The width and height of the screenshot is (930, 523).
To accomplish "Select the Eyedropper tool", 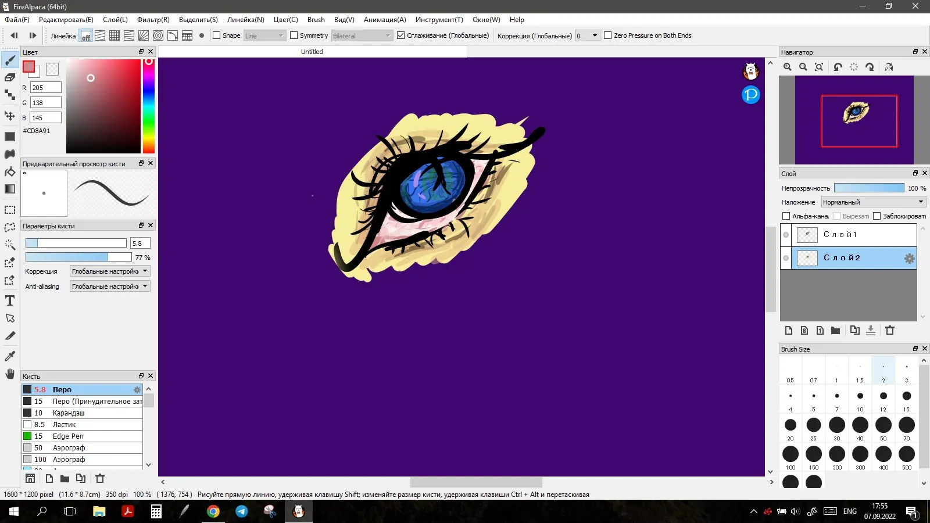I will 10,356.
